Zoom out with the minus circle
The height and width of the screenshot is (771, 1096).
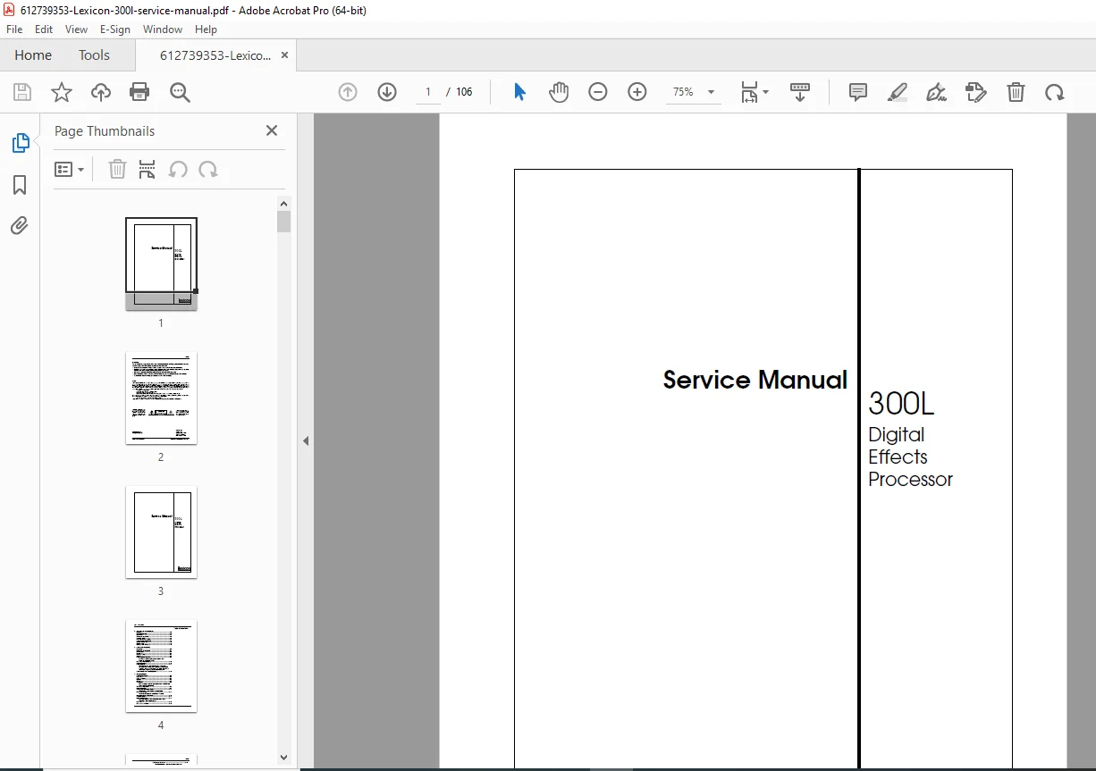[598, 92]
